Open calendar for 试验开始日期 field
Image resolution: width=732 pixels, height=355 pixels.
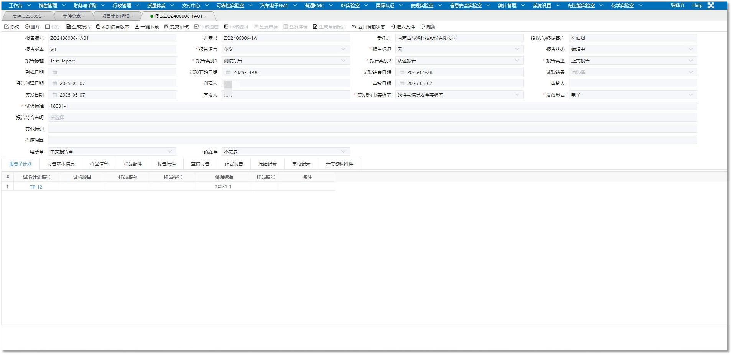point(228,72)
